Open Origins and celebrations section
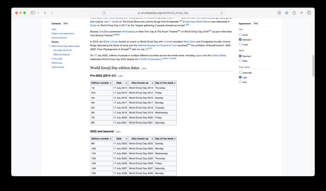 (63, 34)
